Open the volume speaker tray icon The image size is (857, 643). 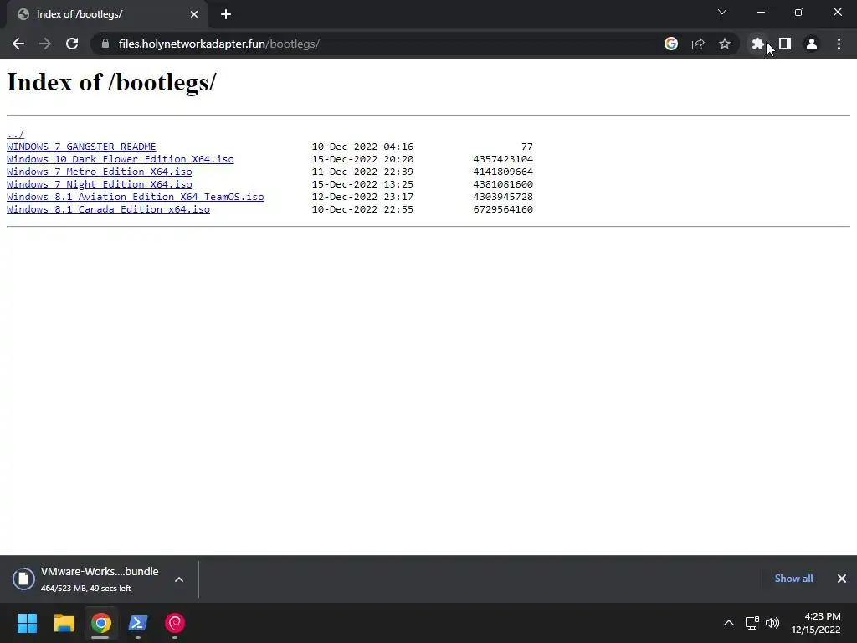pyautogui.click(x=772, y=623)
